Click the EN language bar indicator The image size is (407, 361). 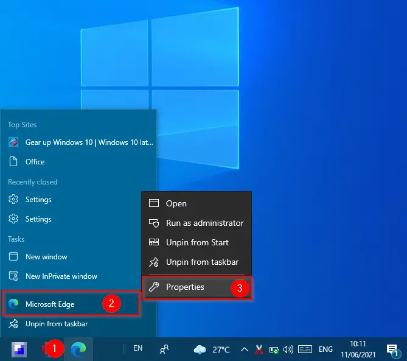(137, 348)
